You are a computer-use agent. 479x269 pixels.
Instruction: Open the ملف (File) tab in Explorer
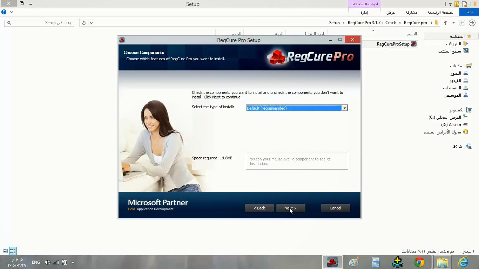click(469, 12)
